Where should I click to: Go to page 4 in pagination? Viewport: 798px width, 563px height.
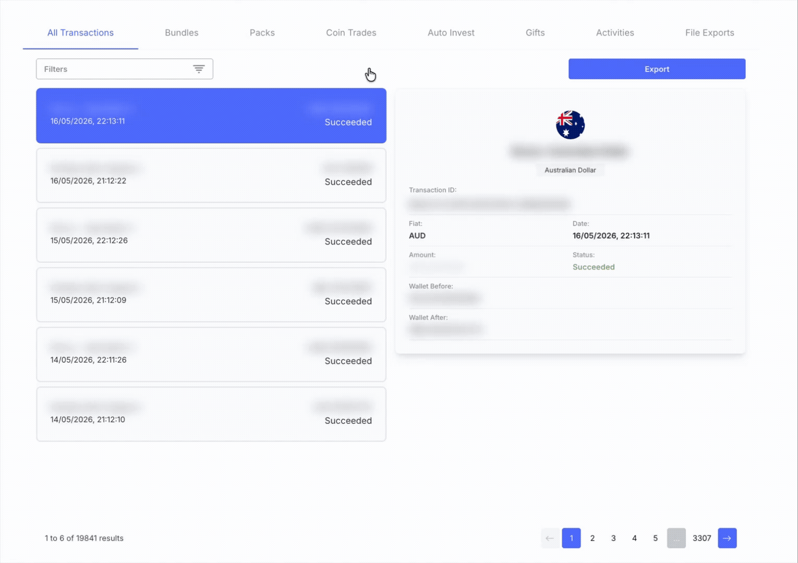click(x=634, y=538)
